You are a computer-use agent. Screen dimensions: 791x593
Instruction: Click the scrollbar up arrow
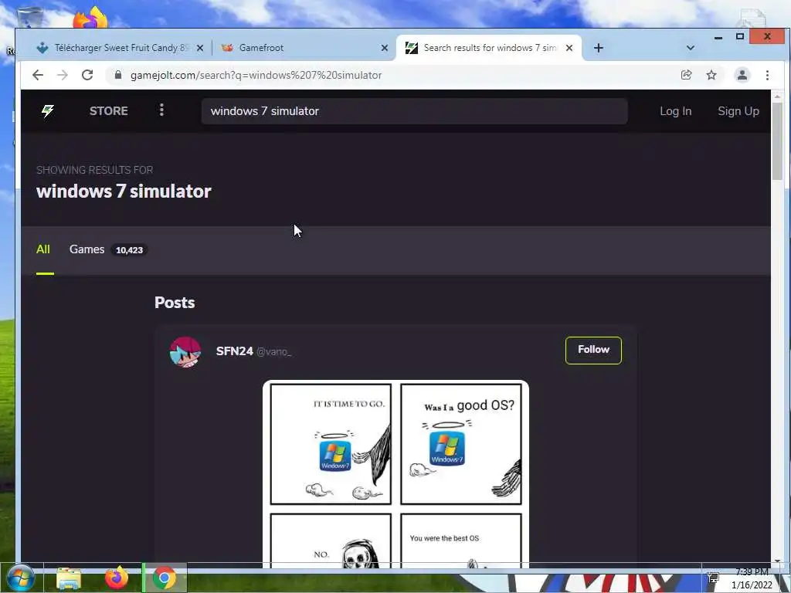point(777,96)
